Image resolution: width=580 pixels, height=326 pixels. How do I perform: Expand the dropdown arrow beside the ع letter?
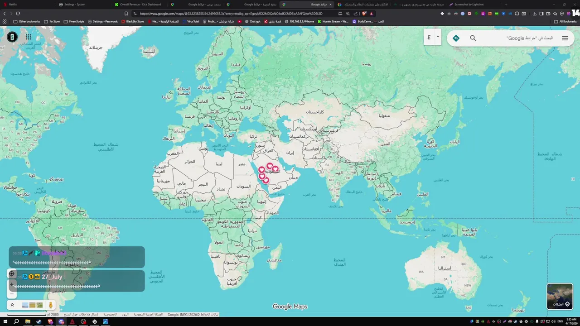pyautogui.click(x=438, y=37)
